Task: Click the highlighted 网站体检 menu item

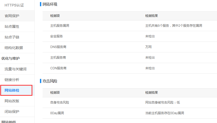Action: [x=12, y=90]
